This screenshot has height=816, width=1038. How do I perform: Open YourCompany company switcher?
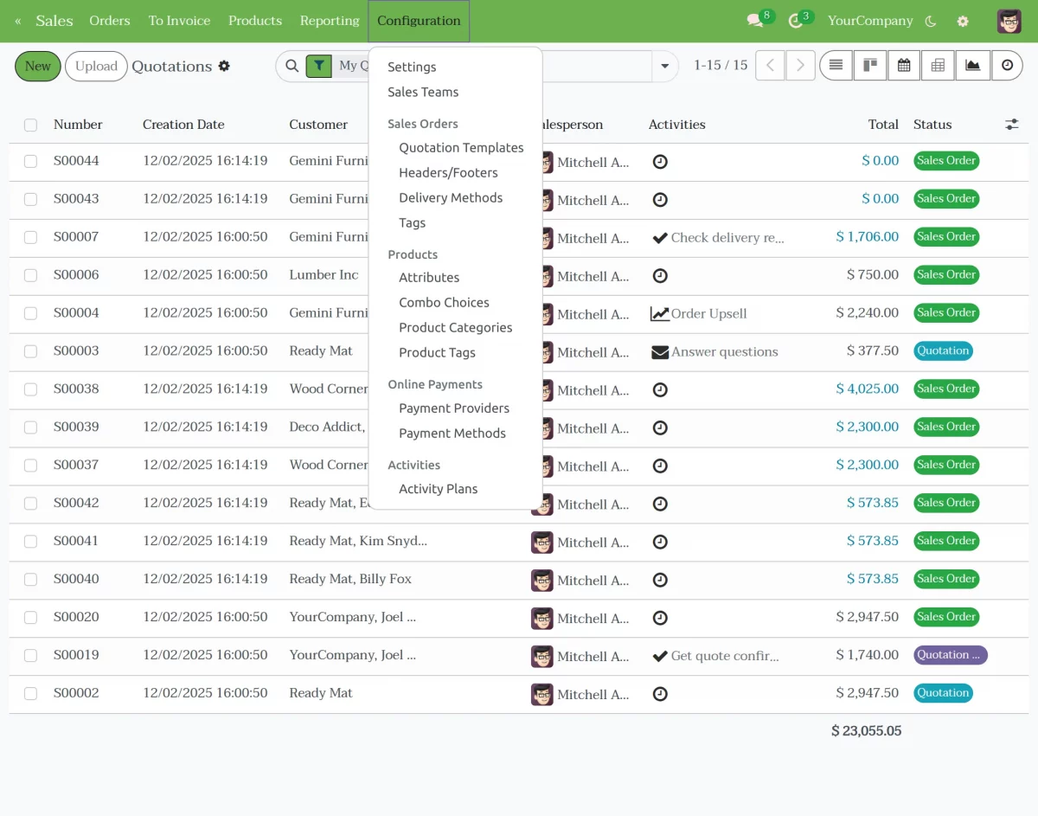pos(869,21)
